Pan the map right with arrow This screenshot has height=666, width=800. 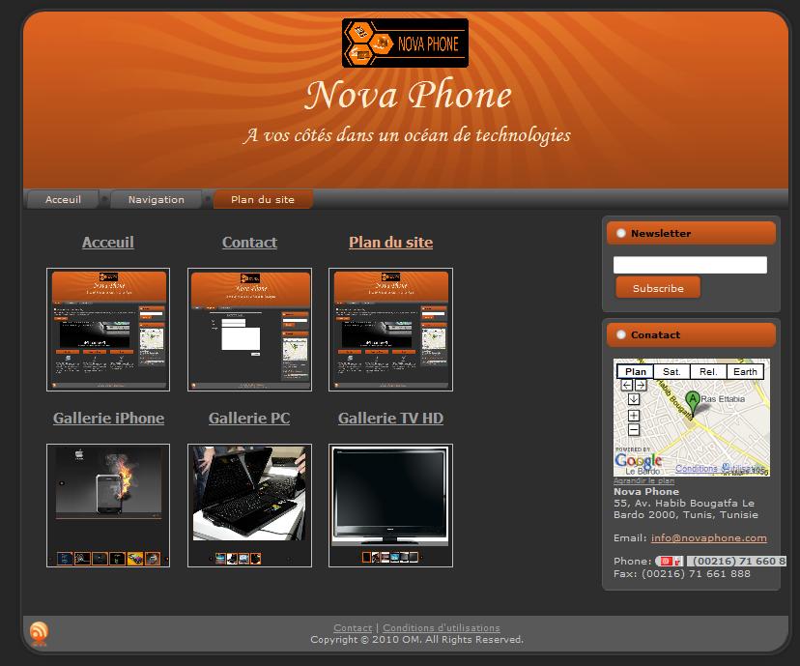(641, 385)
